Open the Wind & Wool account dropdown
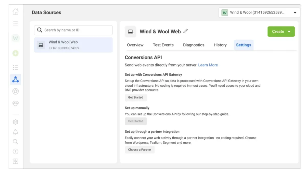The width and height of the screenshot is (306, 172). [x=259, y=12]
